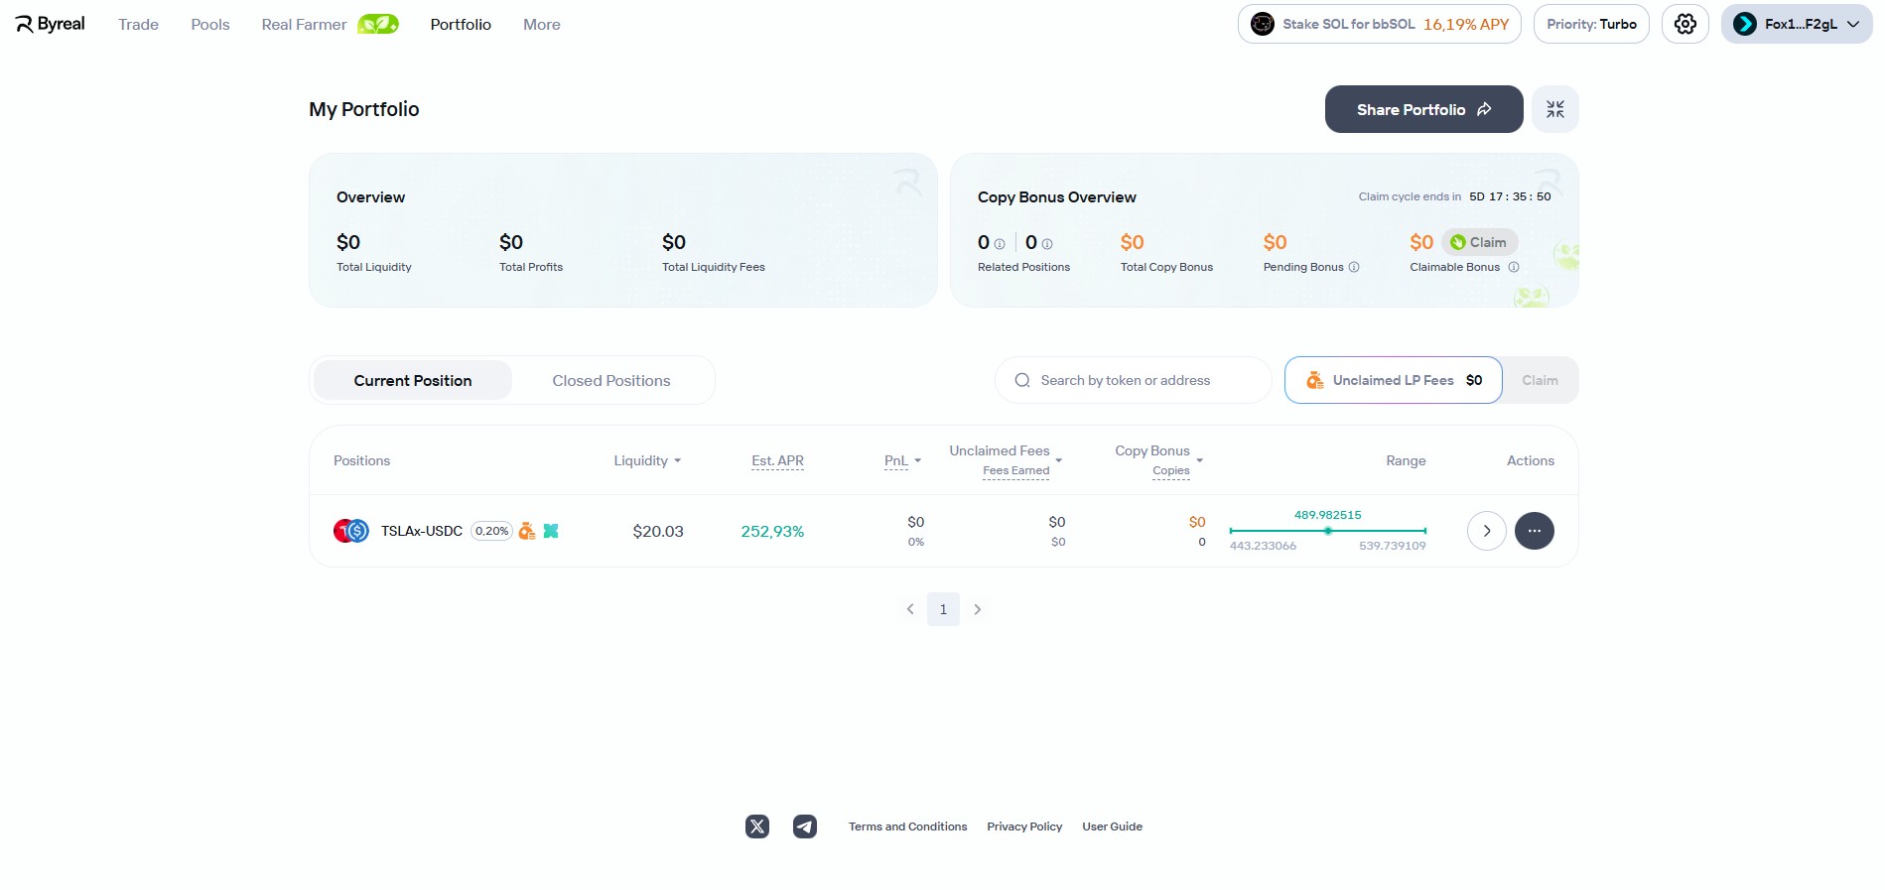Open TSLAx-USDC position details arrow
Screen dimensions: 1885x890
tap(1487, 531)
